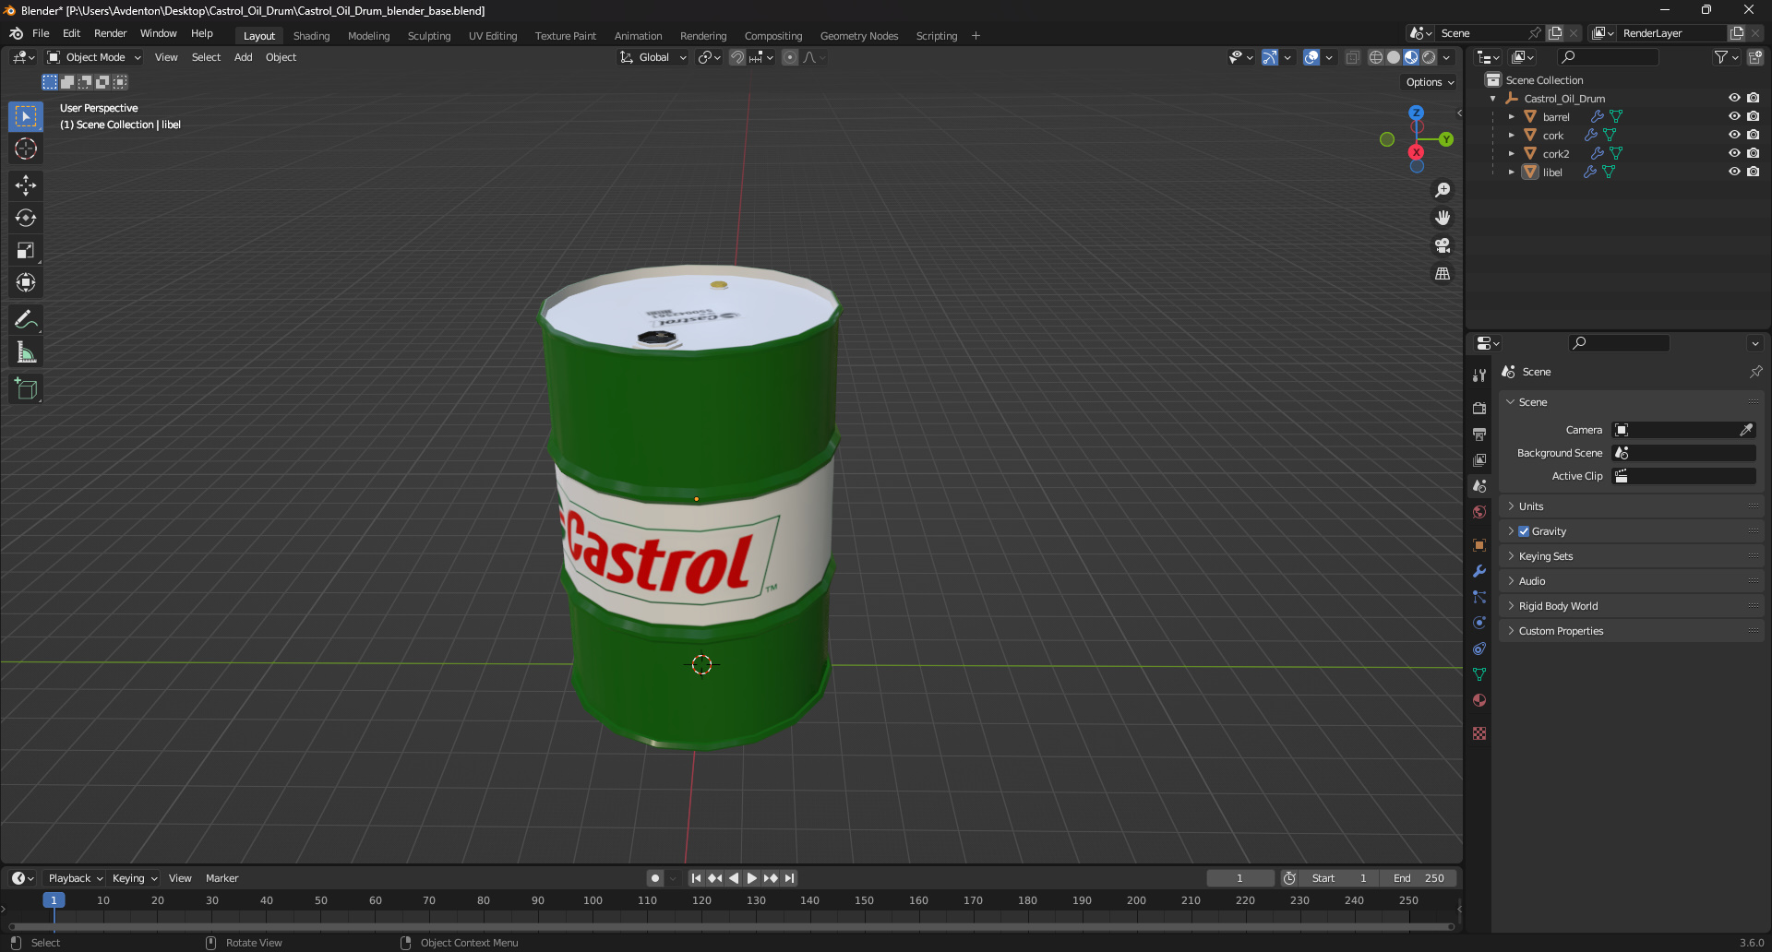Open the Tool properties tab
Screen dimensions: 1772x952
click(1479, 375)
